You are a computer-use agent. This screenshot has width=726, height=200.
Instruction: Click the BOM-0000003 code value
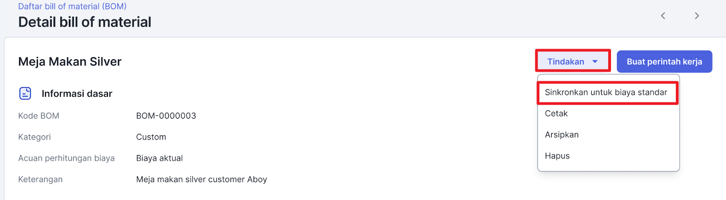(x=166, y=116)
